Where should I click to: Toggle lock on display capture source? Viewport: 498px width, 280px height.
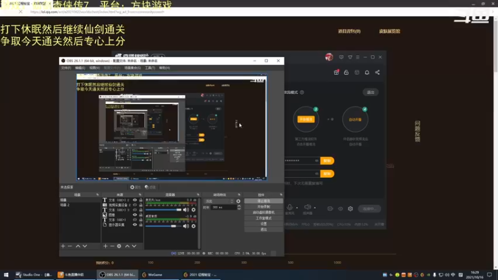tap(141, 225)
